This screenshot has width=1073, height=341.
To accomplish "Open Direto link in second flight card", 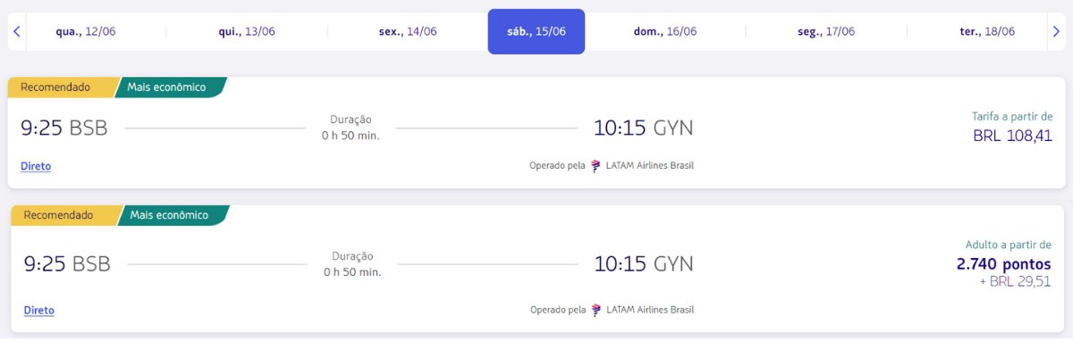I will (x=38, y=311).
